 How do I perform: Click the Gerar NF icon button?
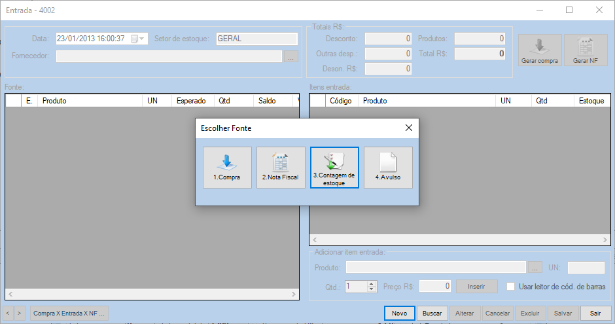586,50
